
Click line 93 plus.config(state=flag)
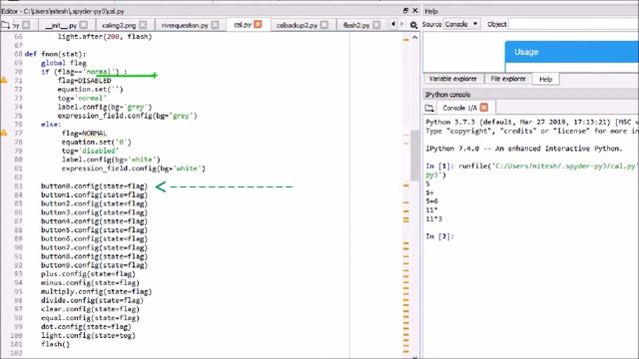88,274
